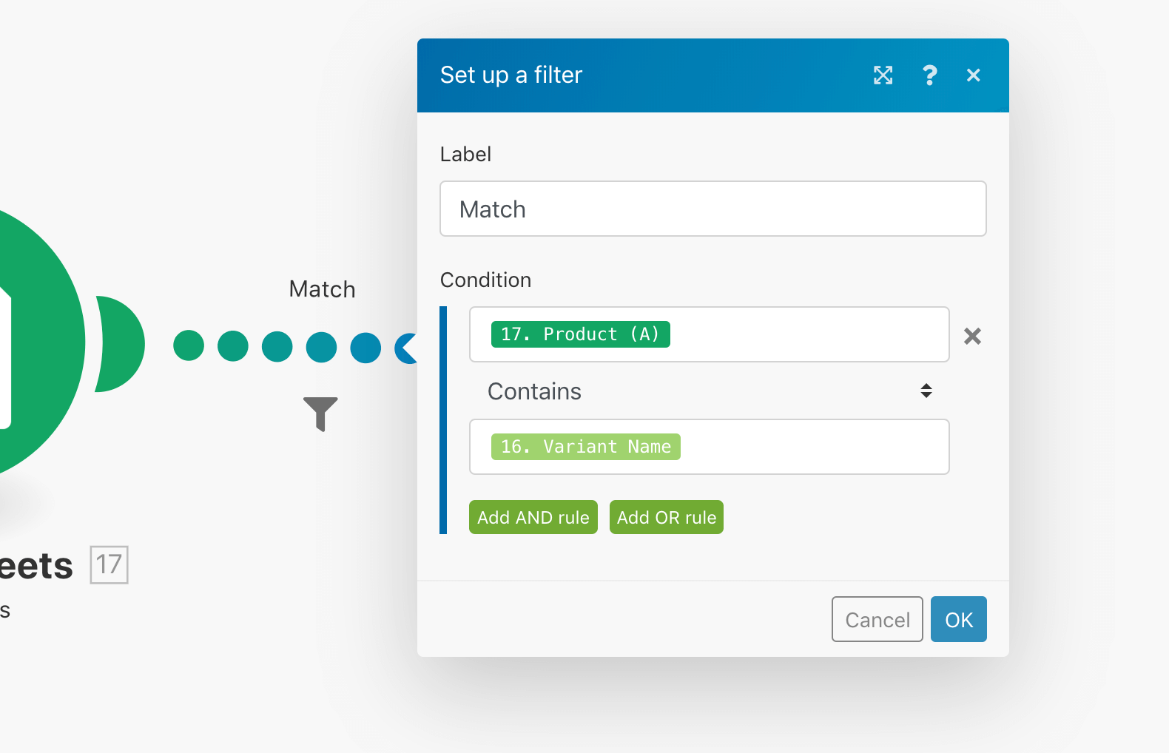Click the operator selector up-down arrows
The height and width of the screenshot is (753, 1169).
click(x=926, y=391)
